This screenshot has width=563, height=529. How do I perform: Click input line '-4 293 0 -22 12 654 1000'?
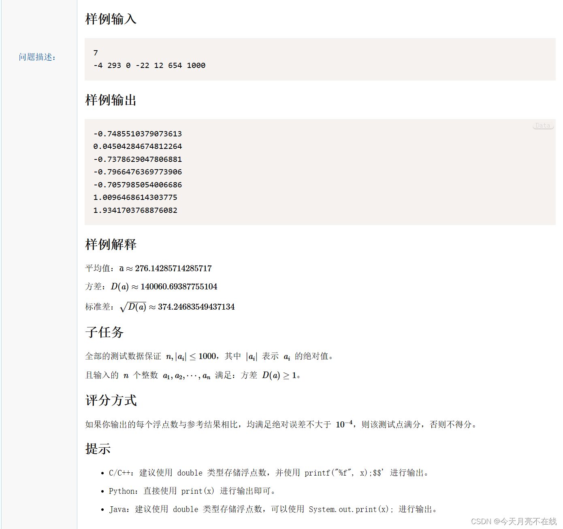(149, 66)
